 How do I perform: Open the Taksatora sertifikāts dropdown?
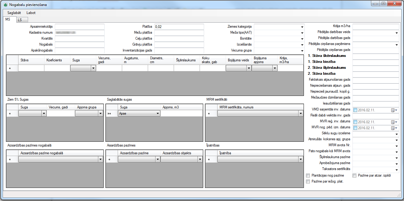pyautogui.click(x=397, y=170)
